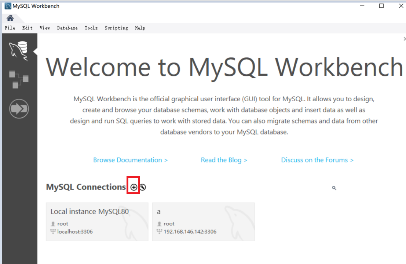
Task: Click the 192.168.146.142:3306 host text
Action: click(x=190, y=232)
